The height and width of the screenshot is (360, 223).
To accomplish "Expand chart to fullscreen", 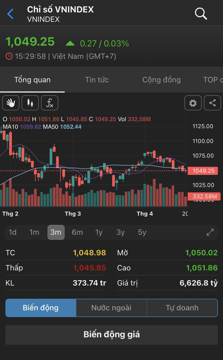I will (210, 232).
